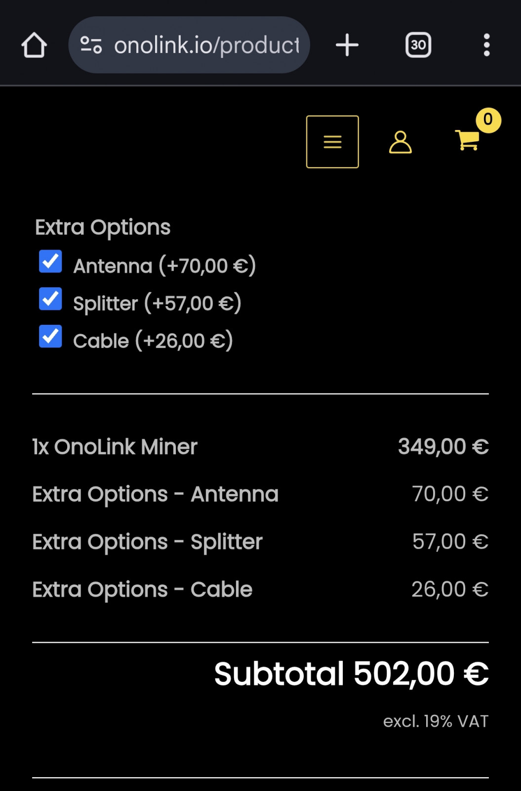The width and height of the screenshot is (521, 791).
Task: Open a new tab with plus icon
Action: [x=347, y=45]
